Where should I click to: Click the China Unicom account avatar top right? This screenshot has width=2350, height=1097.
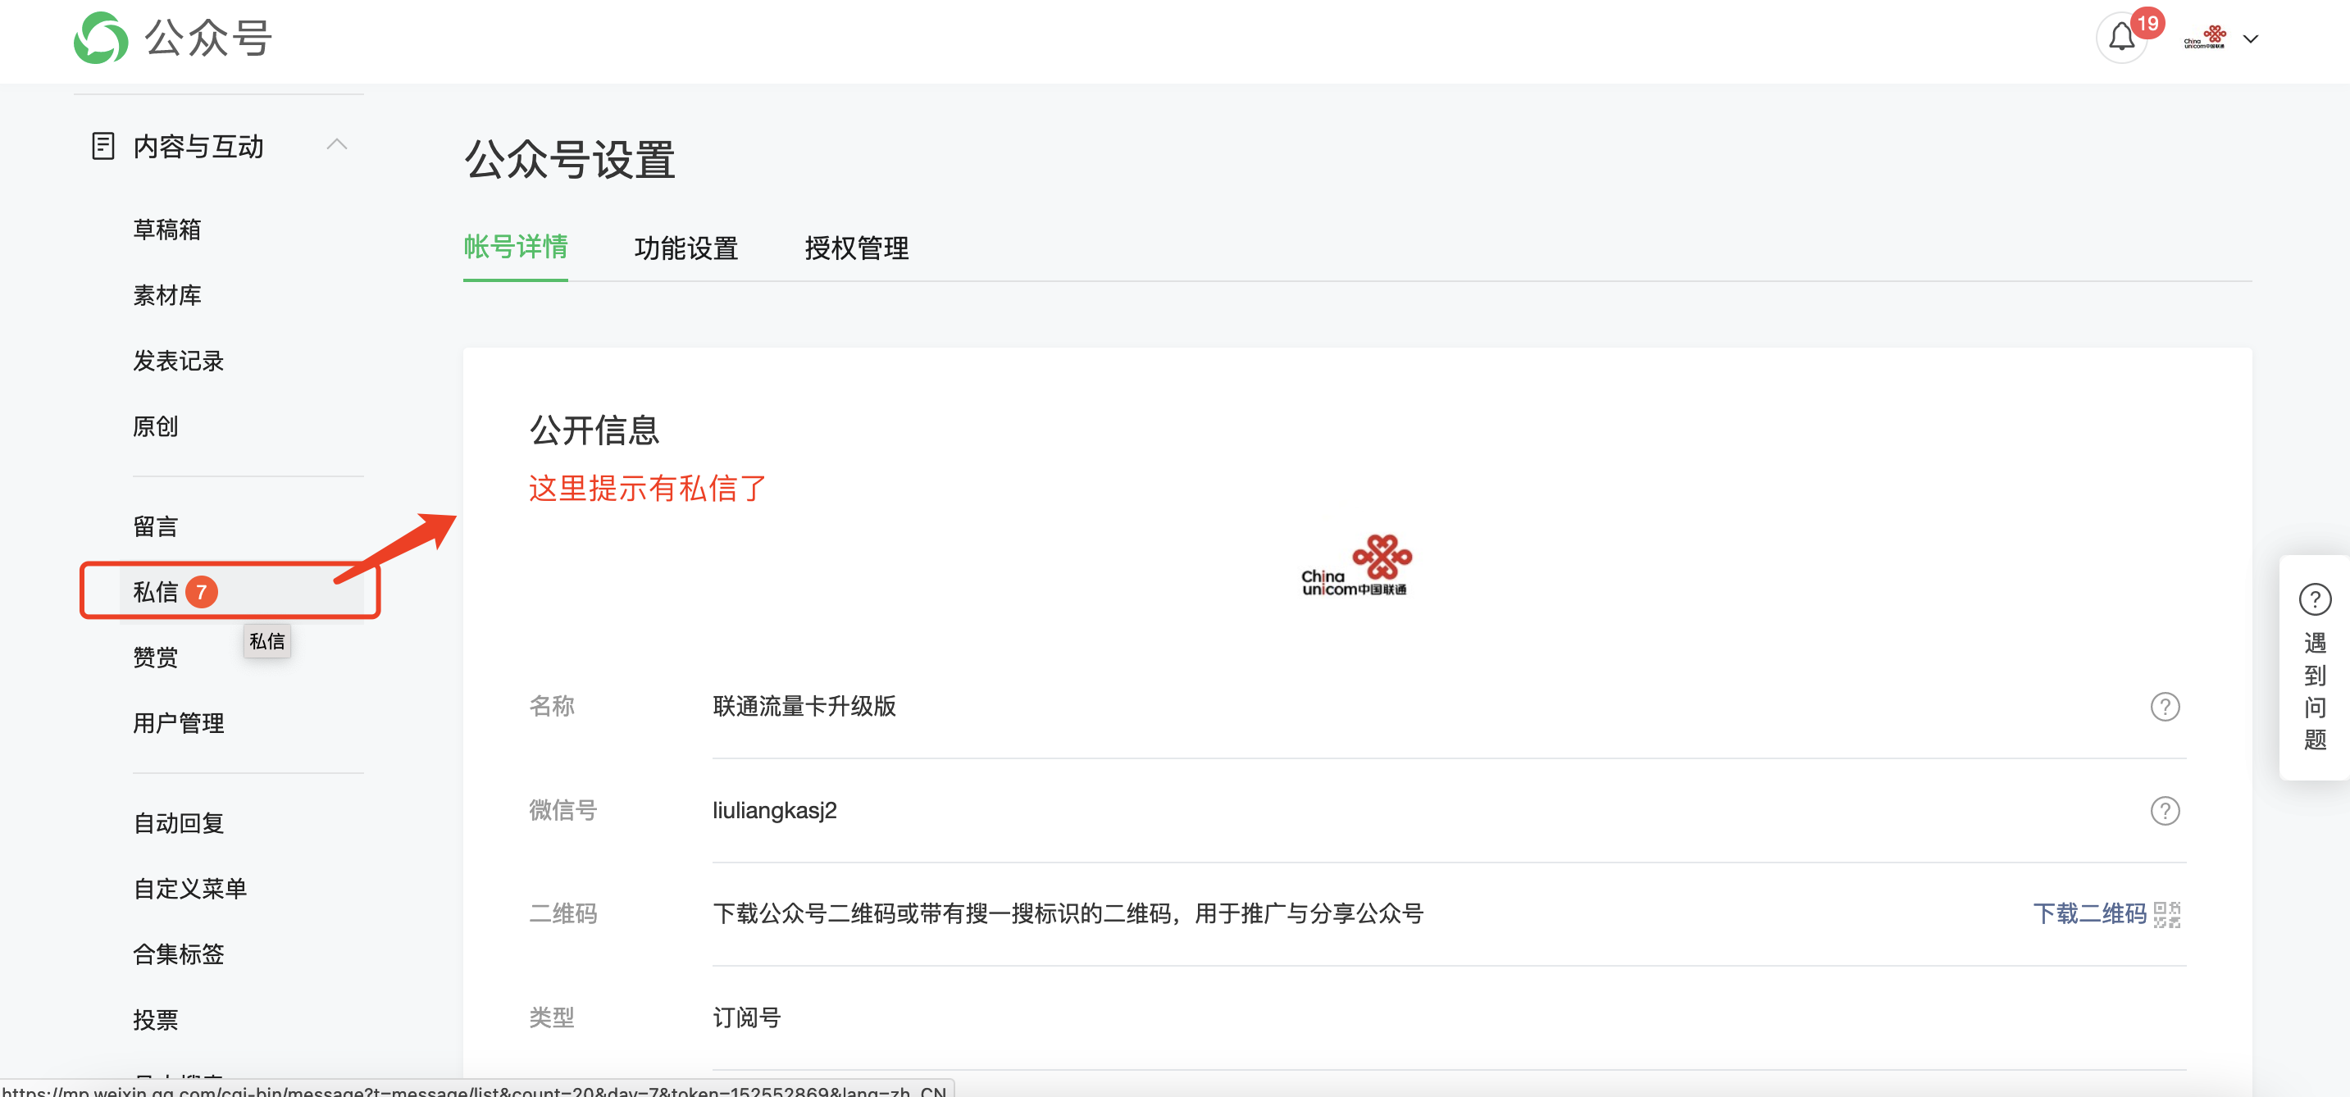coord(2204,39)
